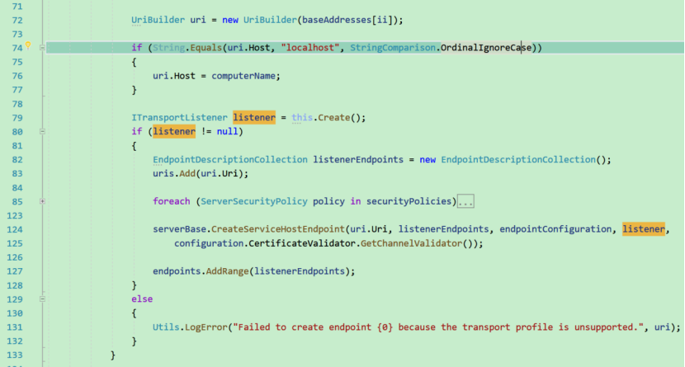Click the 'null' keyword on line 80
This screenshot has width=685, height=367.
coord(227,131)
